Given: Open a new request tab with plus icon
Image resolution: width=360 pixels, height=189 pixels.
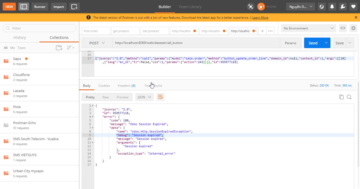Looking at the screenshot, I should tap(262, 31).
